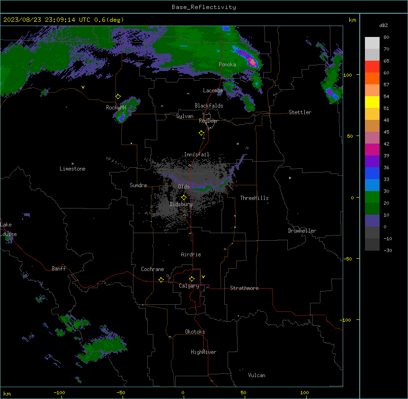Pick the light gray 80-70 dBZ legend swatch
Image resolution: width=408 pixels, height=399 pixels.
coord(372,43)
